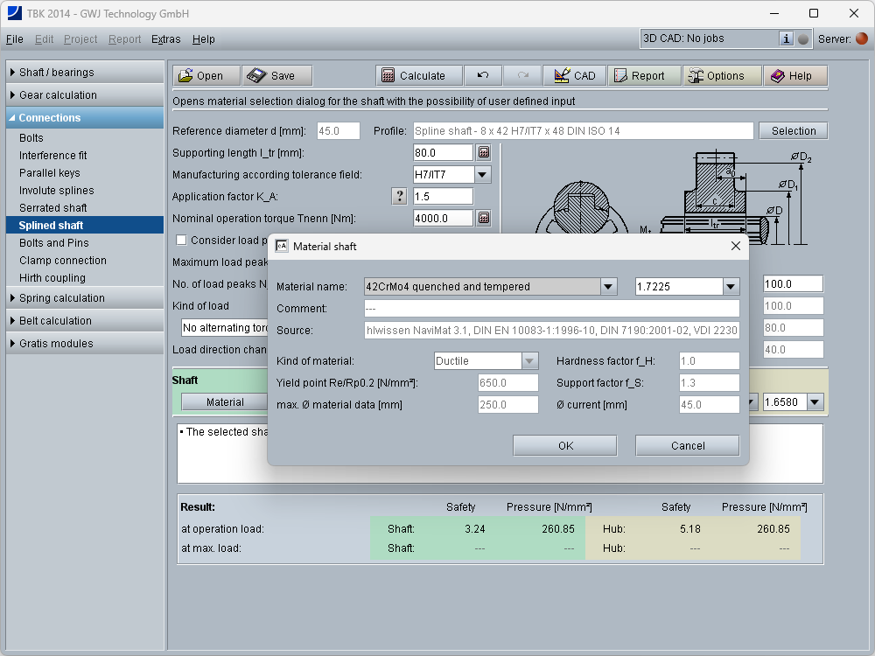
Task: Click the Calculate toolbar button
Action: tap(414, 76)
